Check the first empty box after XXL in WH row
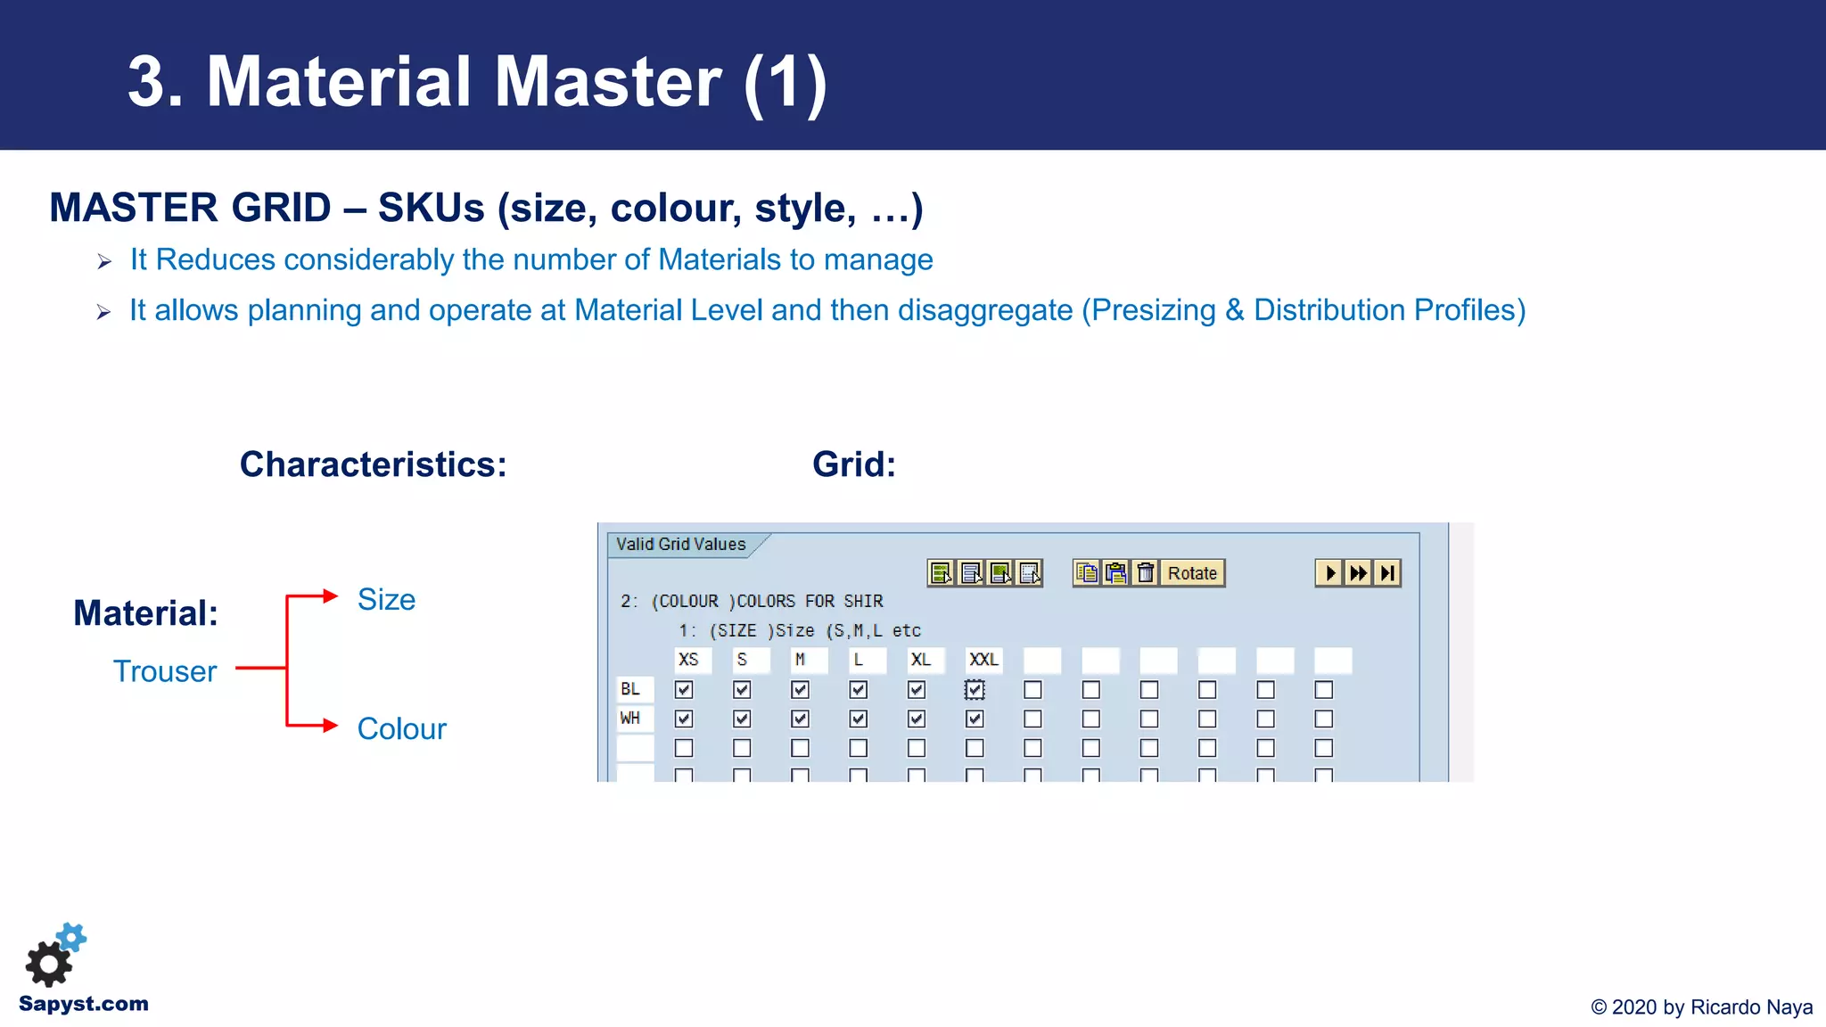Image resolution: width=1826 pixels, height=1027 pixels. tap(1032, 719)
